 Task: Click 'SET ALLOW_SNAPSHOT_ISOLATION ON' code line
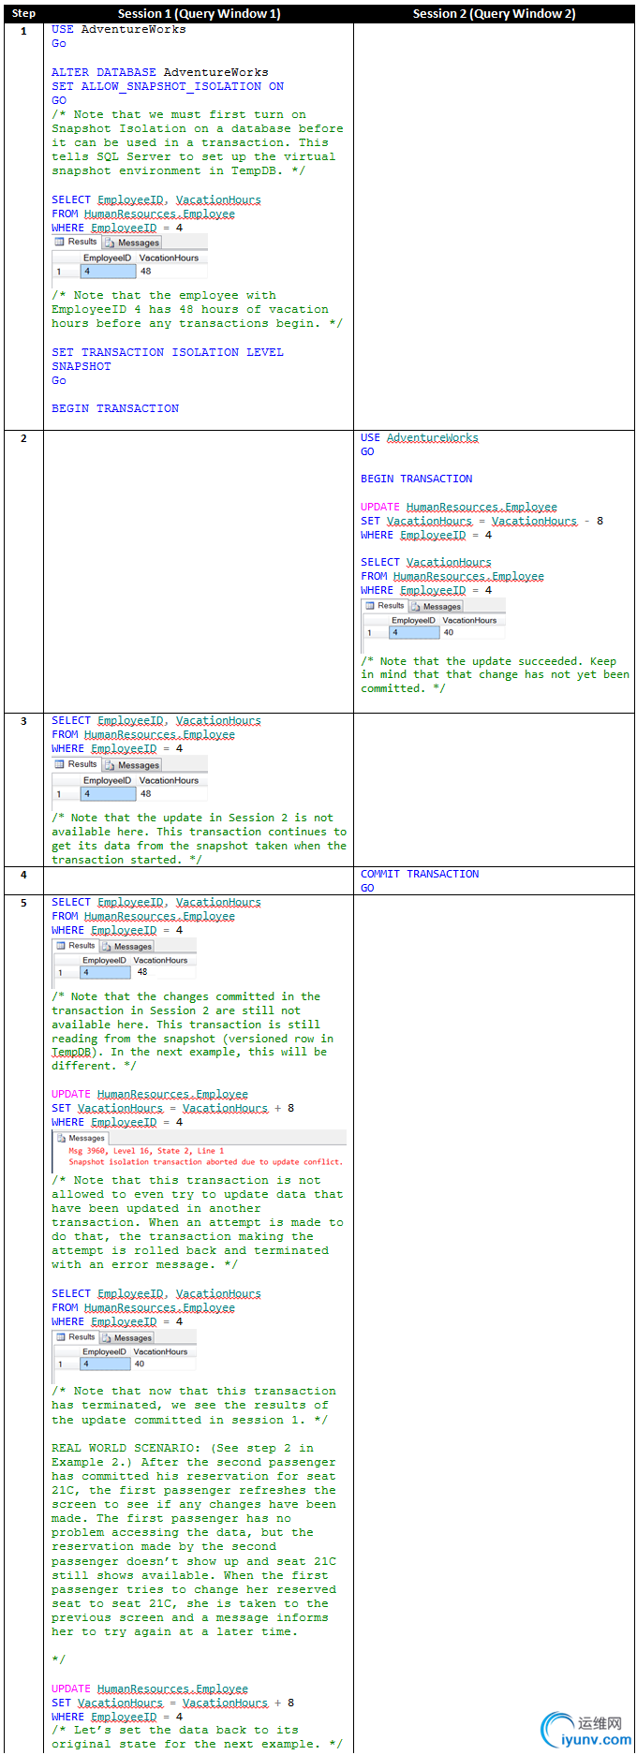[x=168, y=86]
